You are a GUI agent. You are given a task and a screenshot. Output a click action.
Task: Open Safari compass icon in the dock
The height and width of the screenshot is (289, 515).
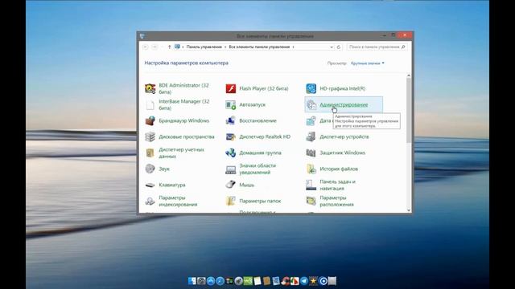(220, 281)
